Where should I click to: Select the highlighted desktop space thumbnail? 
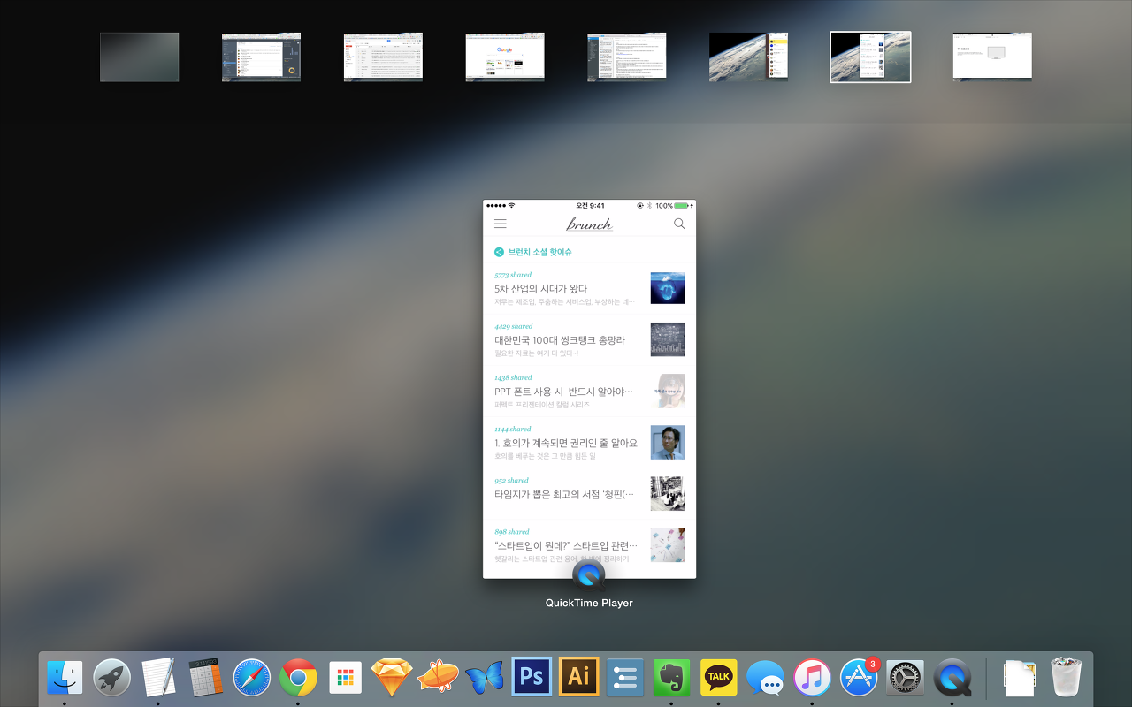870,57
